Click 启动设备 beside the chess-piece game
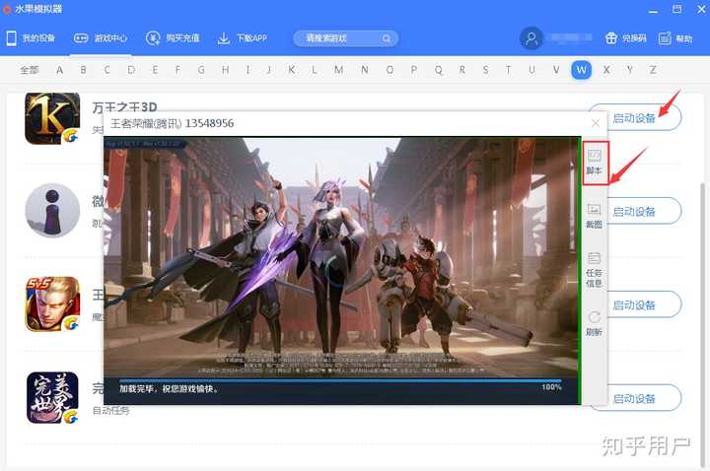The image size is (710, 471). 643,211
